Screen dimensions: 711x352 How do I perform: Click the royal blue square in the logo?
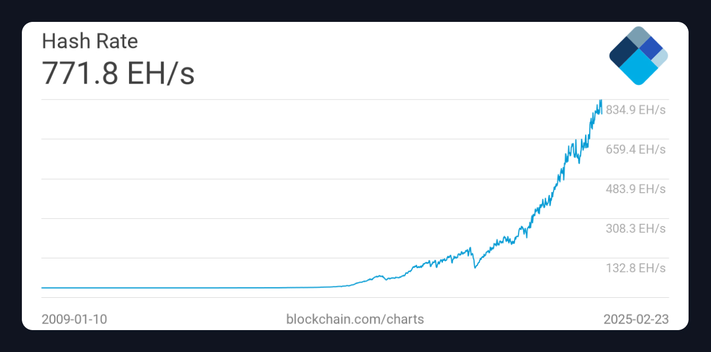(650, 49)
